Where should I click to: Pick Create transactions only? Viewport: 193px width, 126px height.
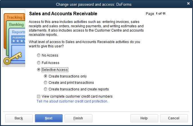(45, 76)
